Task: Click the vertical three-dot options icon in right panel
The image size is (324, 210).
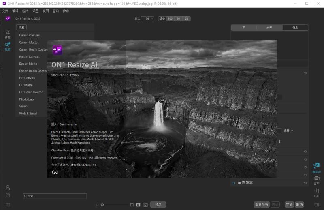Action: [x=280, y=141]
